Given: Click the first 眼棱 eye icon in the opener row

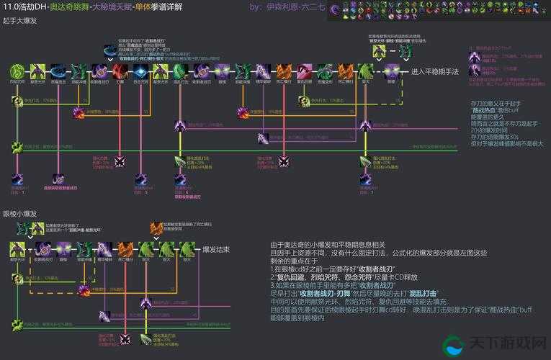Looking at the screenshot, I should pyautogui.click(x=222, y=72).
